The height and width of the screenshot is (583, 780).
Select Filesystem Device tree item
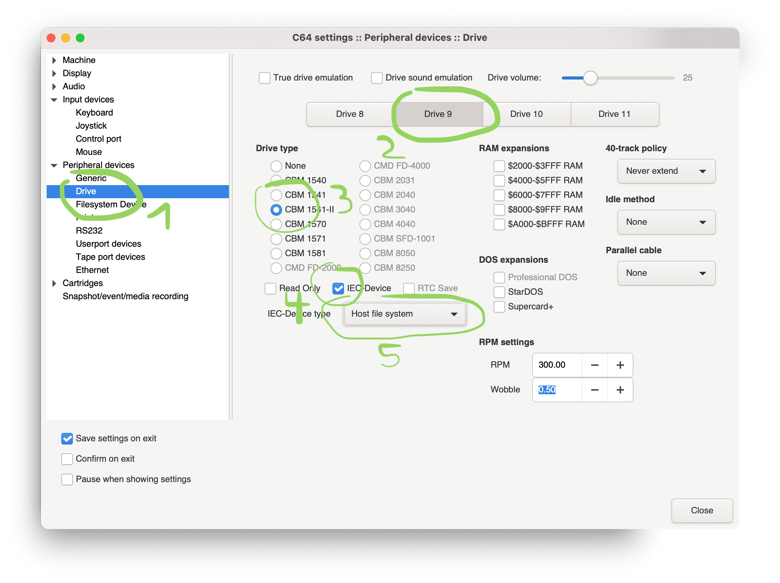coord(111,204)
